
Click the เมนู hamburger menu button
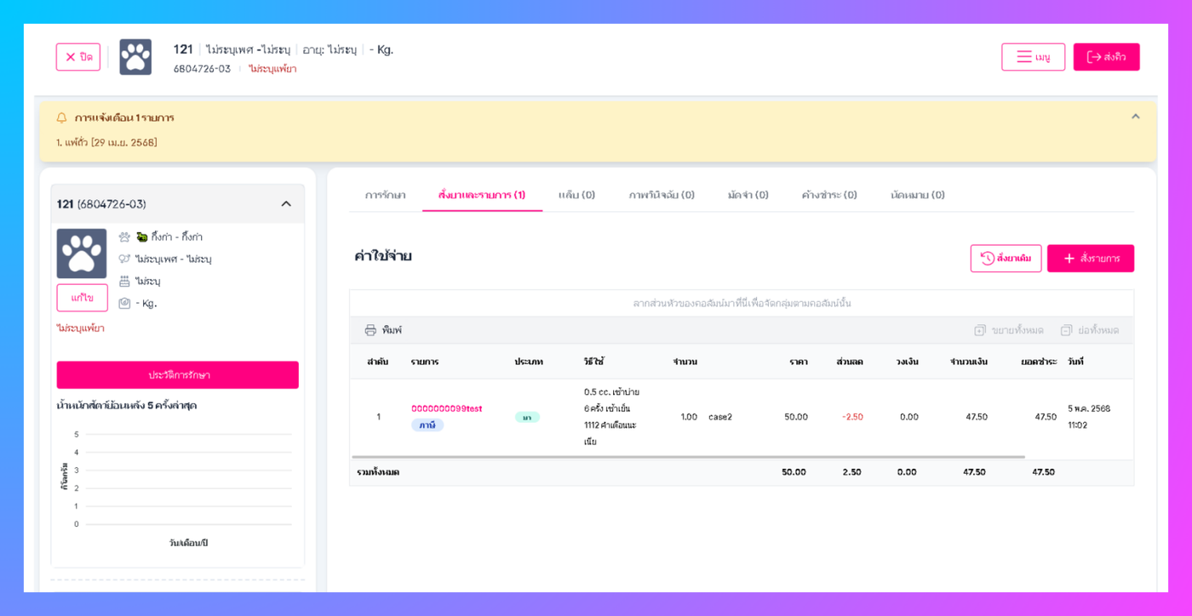[1033, 57]
